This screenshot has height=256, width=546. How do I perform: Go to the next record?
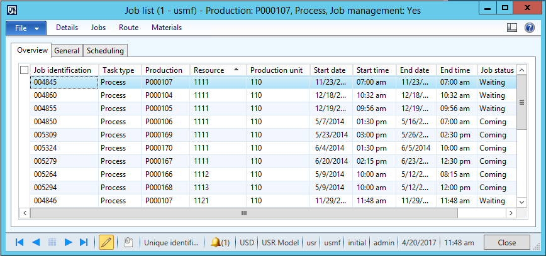(69, 242)
